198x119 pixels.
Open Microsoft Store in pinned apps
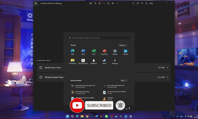coord(83,61)
